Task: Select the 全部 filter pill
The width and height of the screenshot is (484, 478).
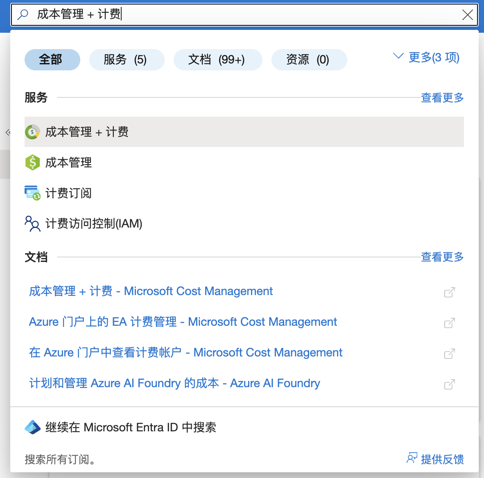Action: 52,60
